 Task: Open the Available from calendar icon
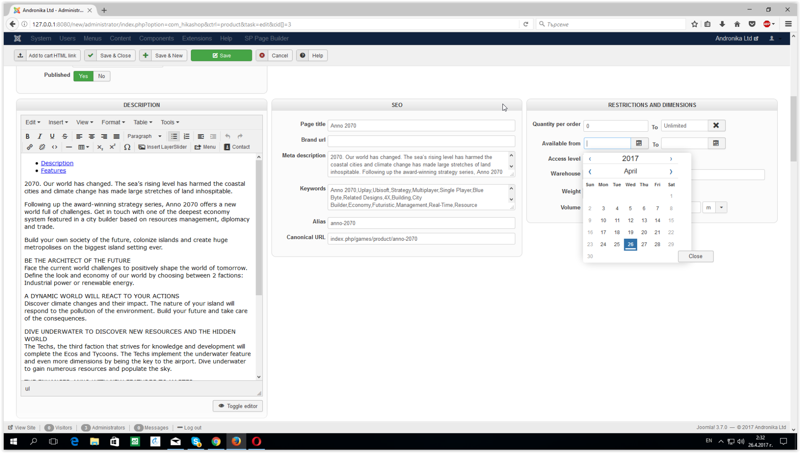tap(639, 143)
